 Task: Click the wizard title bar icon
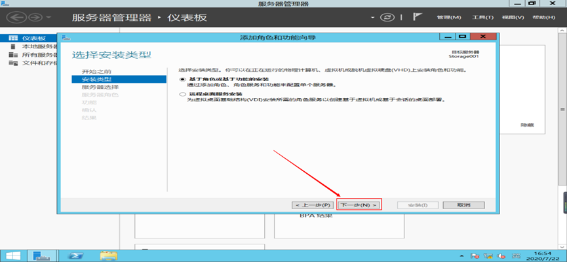(x=66, y=37)
